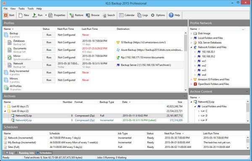This screenshot has width=252, height=161.
Task: Open the Tools menu
Action: point(30,8)
